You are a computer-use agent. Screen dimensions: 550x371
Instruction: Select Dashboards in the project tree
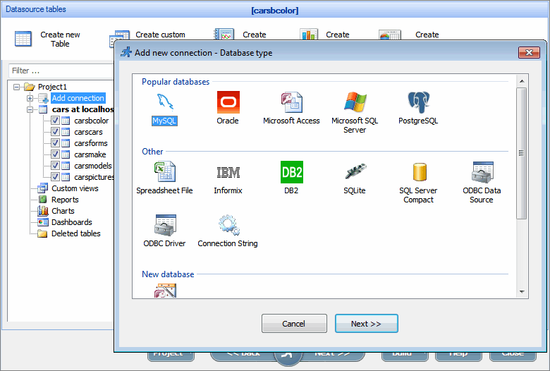71,222
